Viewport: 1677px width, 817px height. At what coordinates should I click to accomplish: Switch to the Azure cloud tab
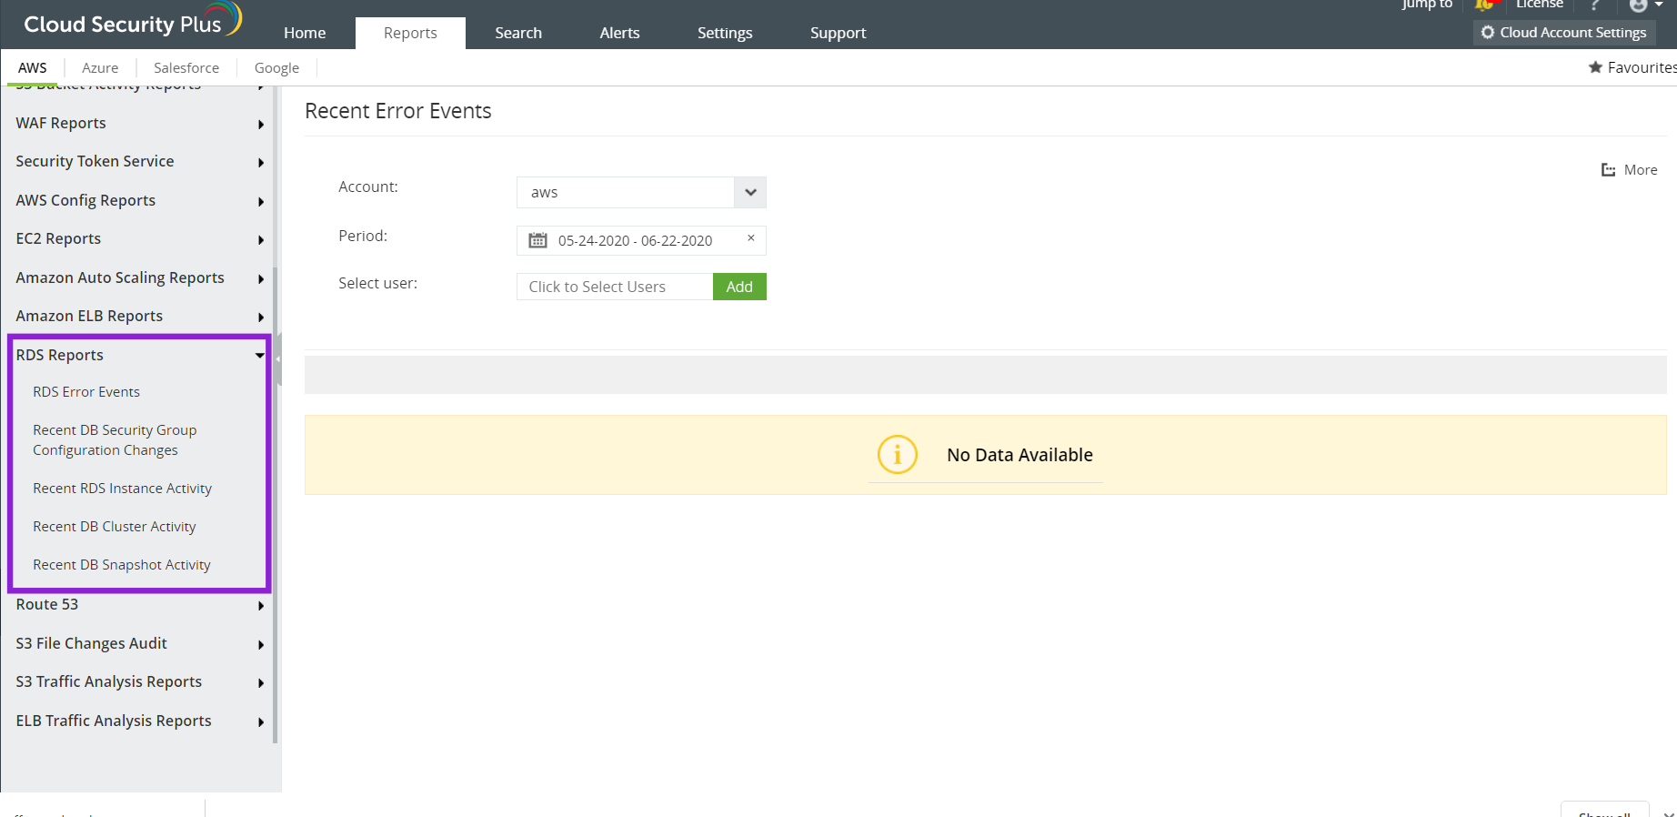pos(100,68)
